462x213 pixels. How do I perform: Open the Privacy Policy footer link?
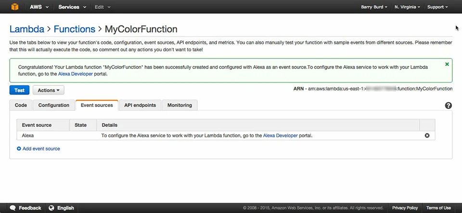point(405,208)
